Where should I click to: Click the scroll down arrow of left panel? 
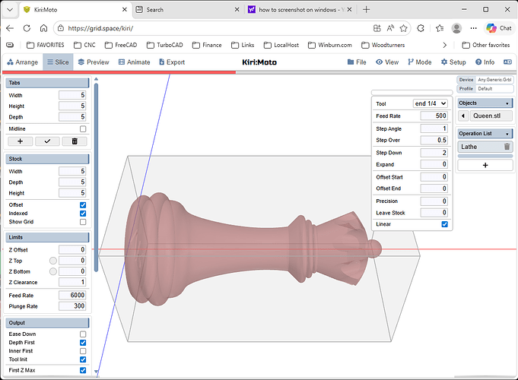point(96,372)
